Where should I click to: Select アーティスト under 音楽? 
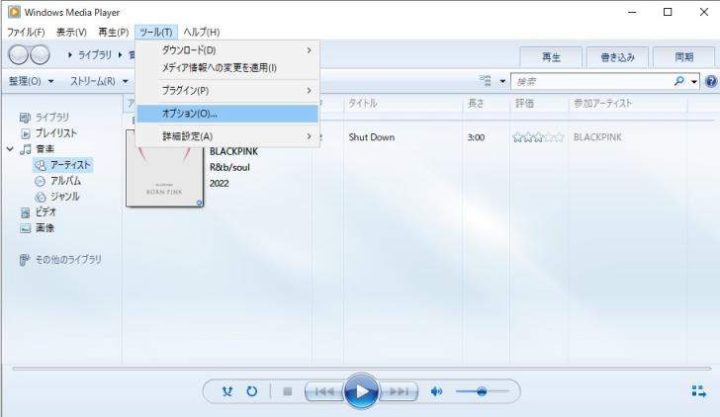(63, 165)
